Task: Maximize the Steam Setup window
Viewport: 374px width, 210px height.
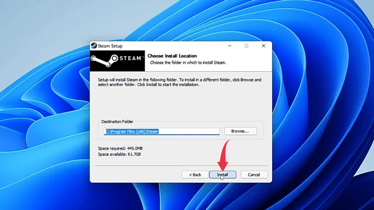Action: (x=247, y=46)
